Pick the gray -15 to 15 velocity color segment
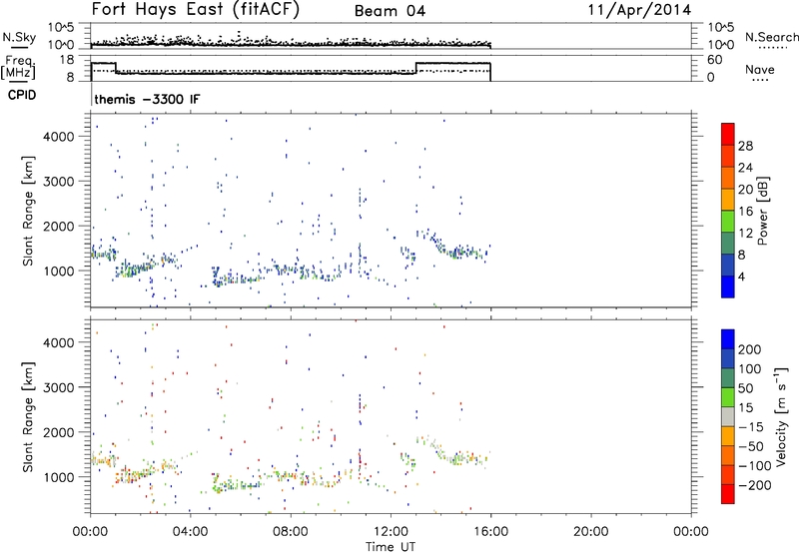This screenshot has width=799, height=553. coord(728,416)
